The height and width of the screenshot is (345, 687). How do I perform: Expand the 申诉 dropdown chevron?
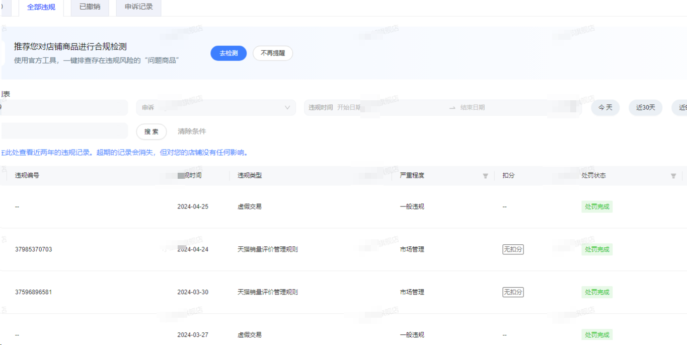click(x=287, y=108)
